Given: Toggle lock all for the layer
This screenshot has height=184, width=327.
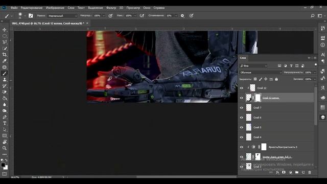Looking at the screenshot, I should 276,79.
